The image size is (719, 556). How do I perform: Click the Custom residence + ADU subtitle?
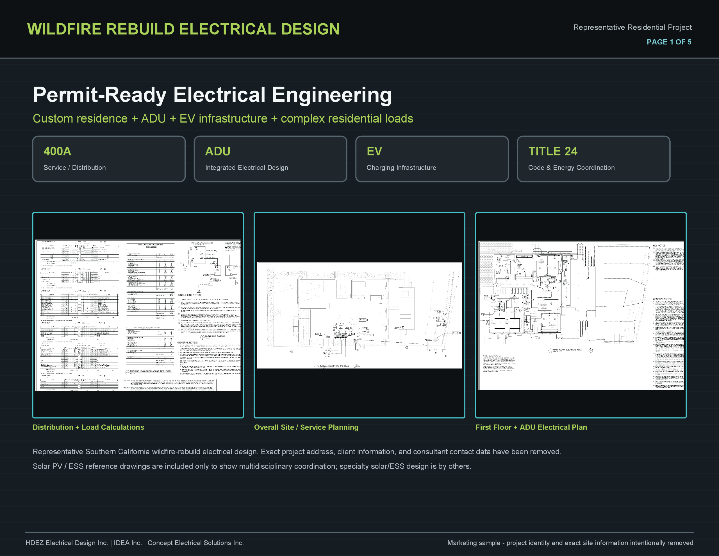point(223,119)
